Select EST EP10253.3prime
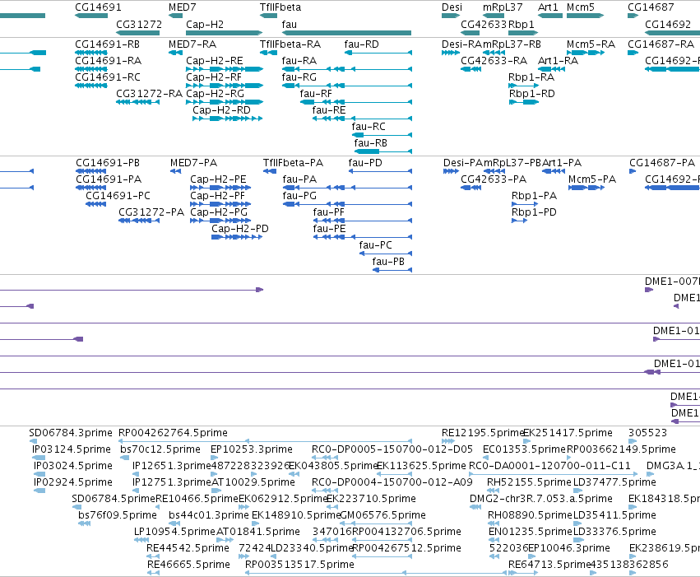 (x=252, y=449)
